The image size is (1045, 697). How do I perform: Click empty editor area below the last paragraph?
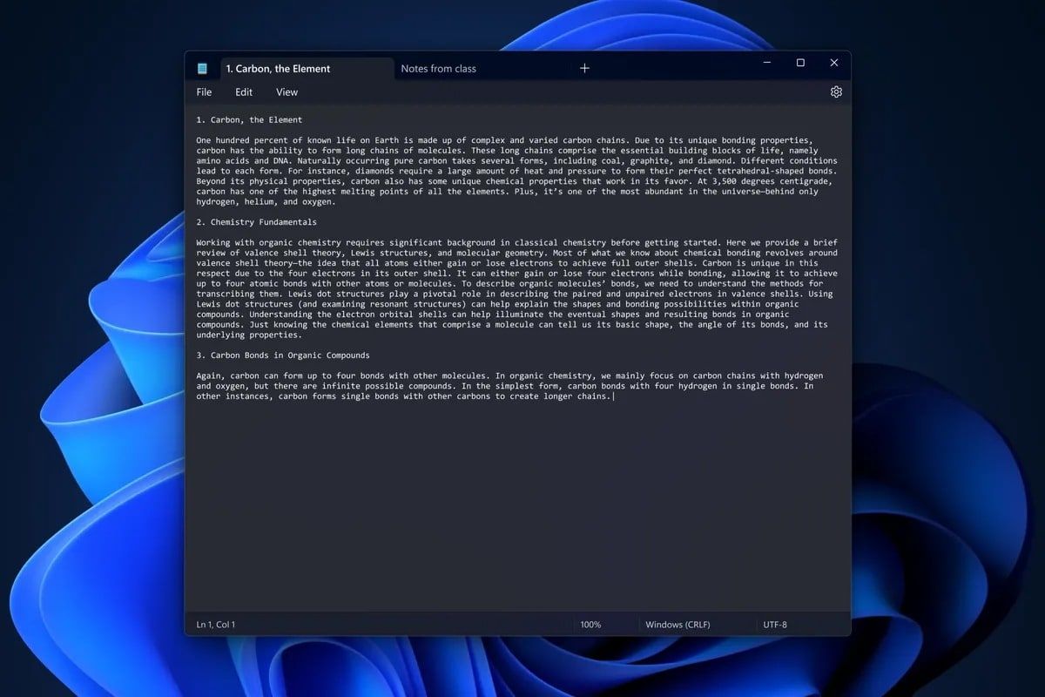pos(514,505)
